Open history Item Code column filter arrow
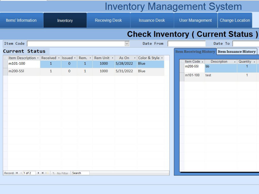Image resolution: width=259 pixels, height=194 pixels. [202, 62]
